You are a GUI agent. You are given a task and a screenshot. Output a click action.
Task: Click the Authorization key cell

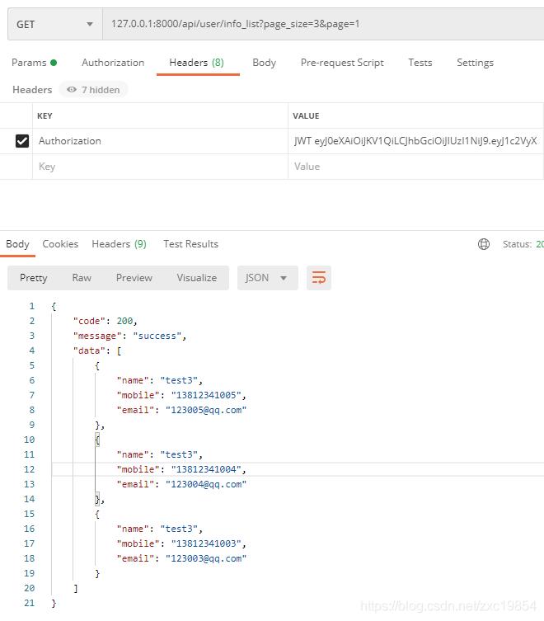160,141
